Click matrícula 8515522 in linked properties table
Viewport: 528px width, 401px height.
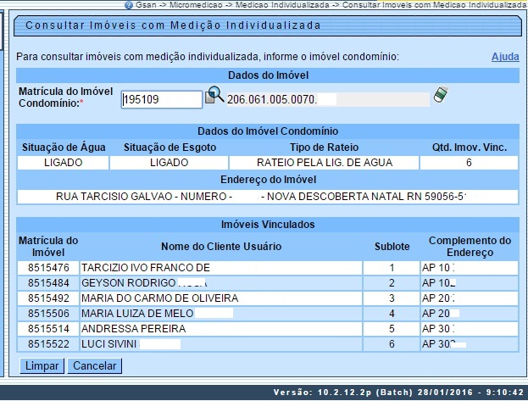[x=47, y=344]
